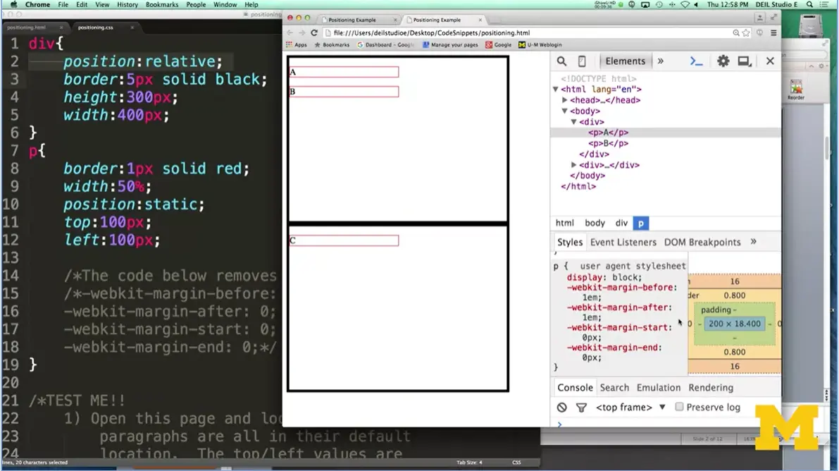Select the p breadcrumb in Elements panel
The image size is (839, 471).
pyautogui.click(x=640, y=223)
